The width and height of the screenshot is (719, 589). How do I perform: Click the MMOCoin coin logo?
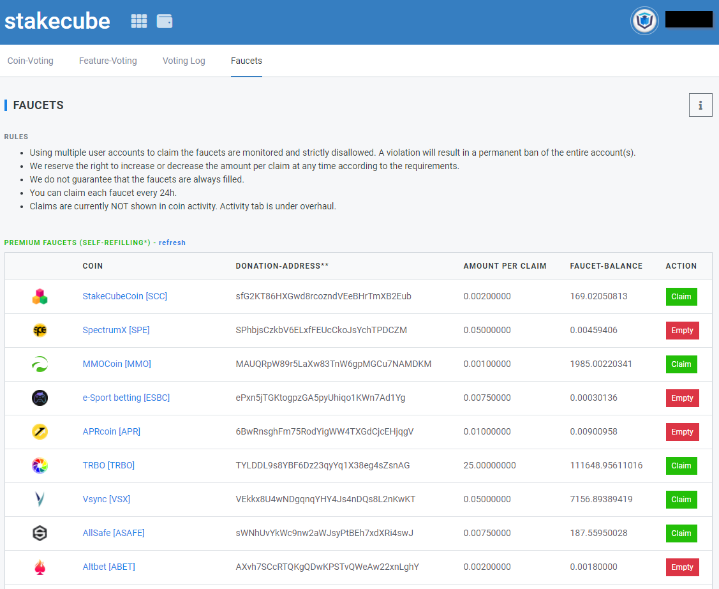(x=40, y=364)
